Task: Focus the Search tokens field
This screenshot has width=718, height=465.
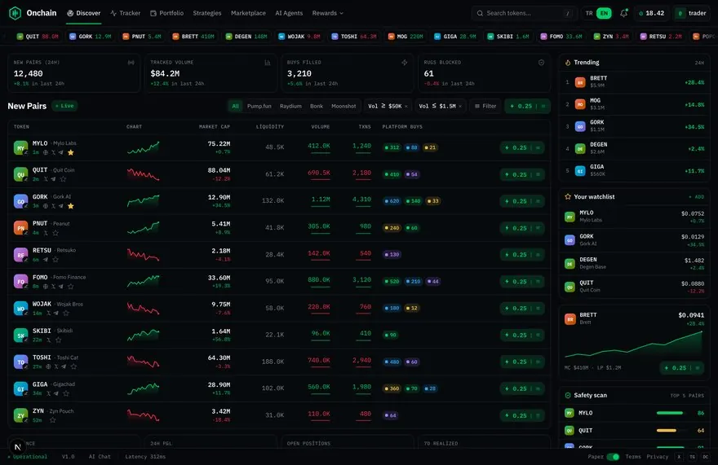Action: click(x=523, y=13)
